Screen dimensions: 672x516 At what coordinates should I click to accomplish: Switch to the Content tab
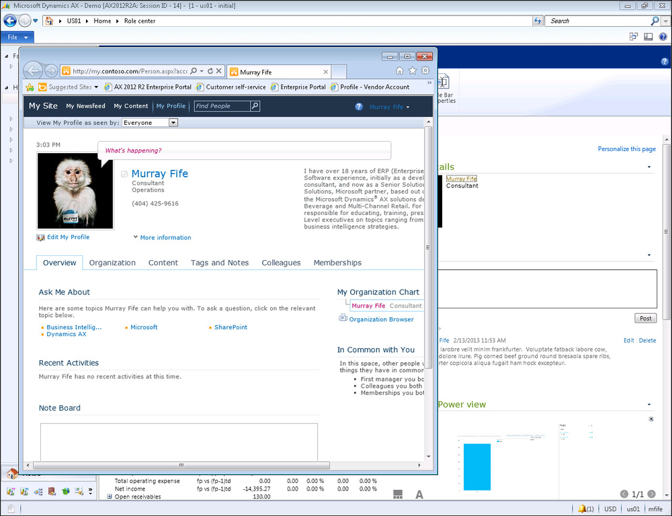163,263
